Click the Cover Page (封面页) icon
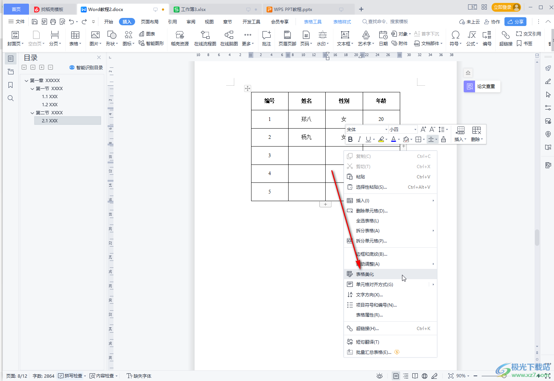 [15, 38]
